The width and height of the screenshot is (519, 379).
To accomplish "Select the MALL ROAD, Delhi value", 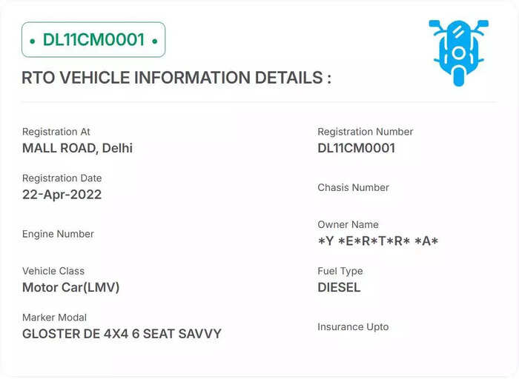I will (77, 148).
